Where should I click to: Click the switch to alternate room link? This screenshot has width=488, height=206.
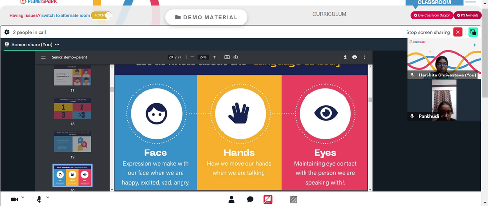pos(66,15)
